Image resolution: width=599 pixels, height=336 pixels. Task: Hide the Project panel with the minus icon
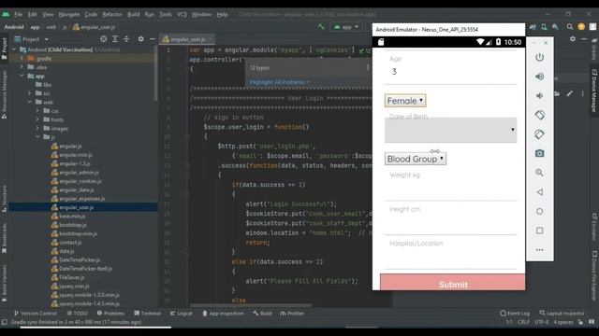pos(152,39)
